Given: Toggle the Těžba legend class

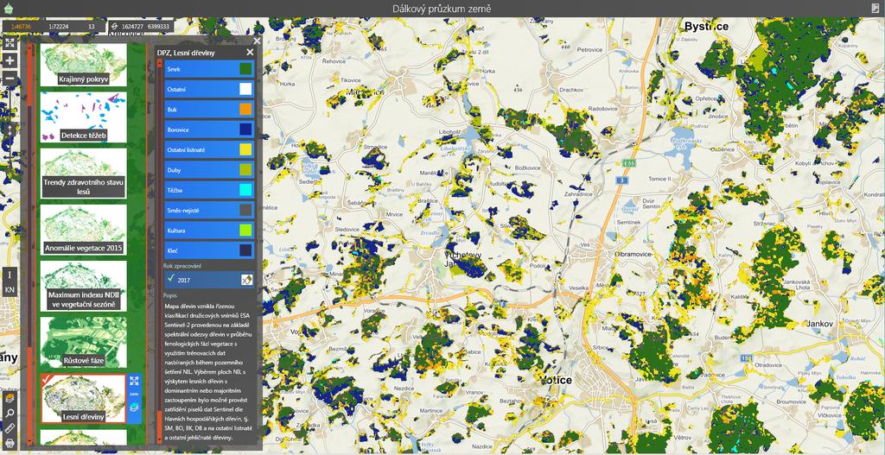Looking at the screenshot, I should click(209, 190).
